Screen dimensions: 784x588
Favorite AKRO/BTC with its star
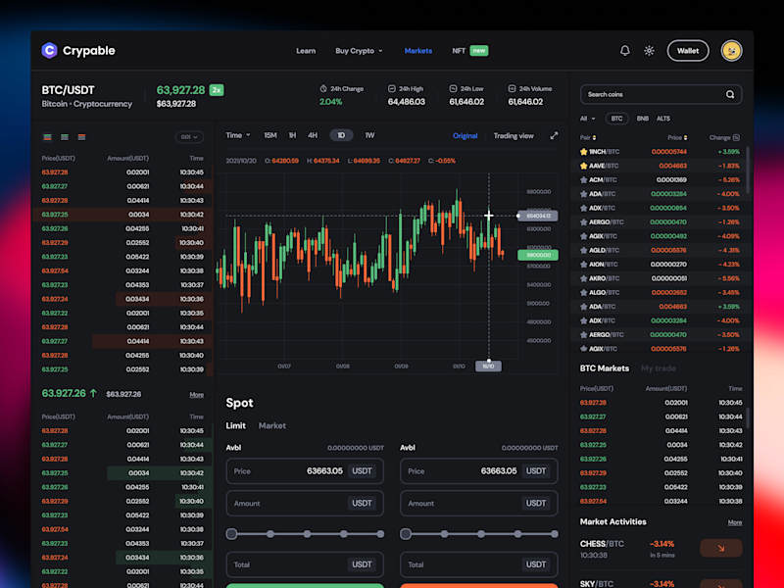(x=583, y=278)
